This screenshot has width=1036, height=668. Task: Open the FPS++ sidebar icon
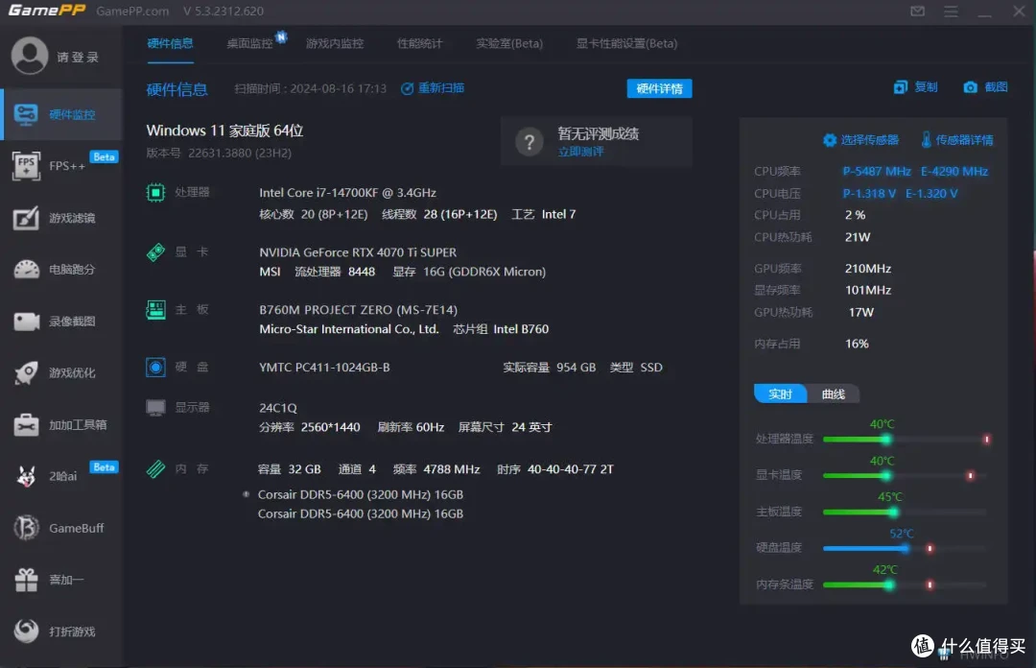coord(26,165)
